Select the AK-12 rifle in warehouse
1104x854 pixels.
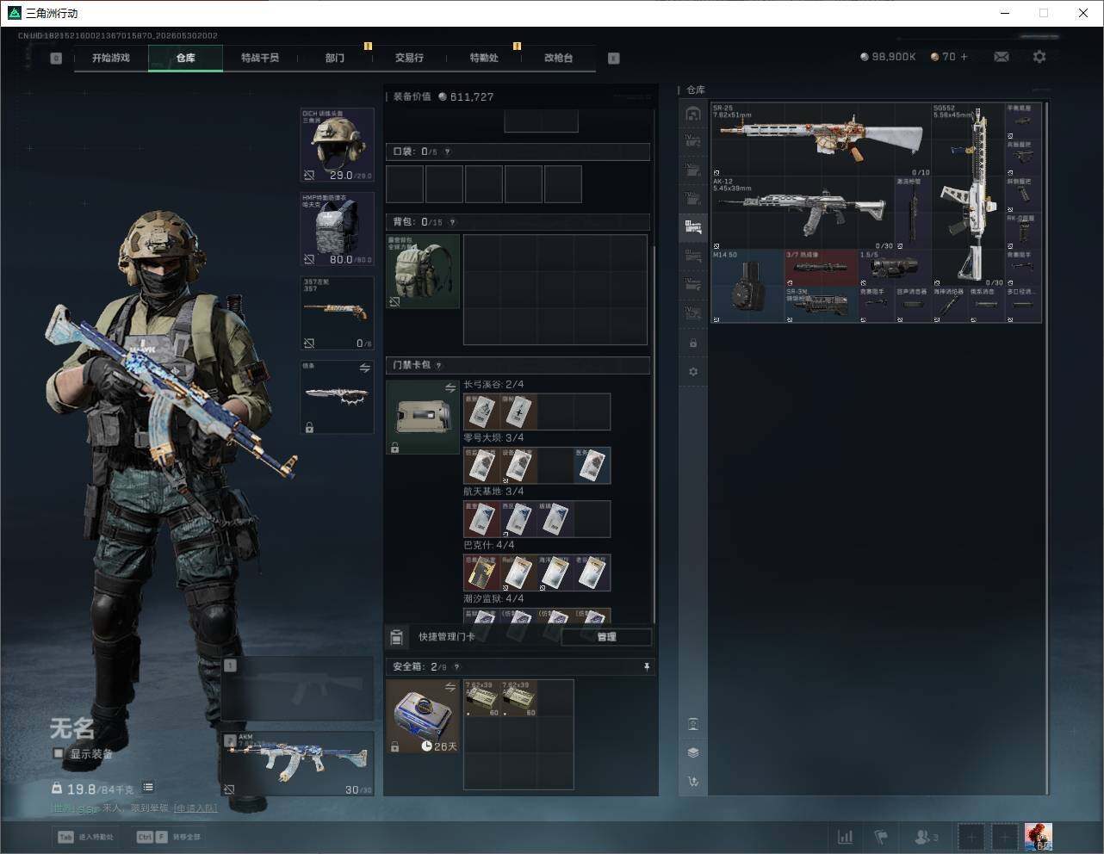point(803,213)
